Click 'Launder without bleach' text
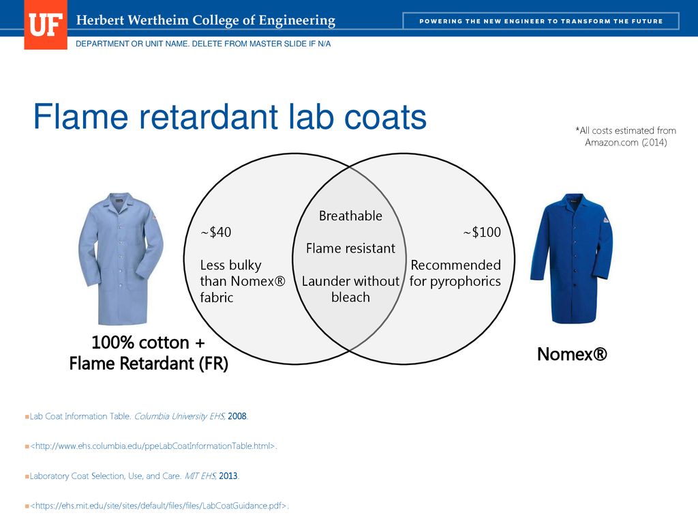The height and width of the screenshot is (524, 698). 350,289
